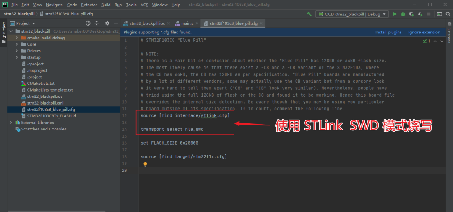Open the Build menu
This screenshot has height=212, width=453.
106,5
